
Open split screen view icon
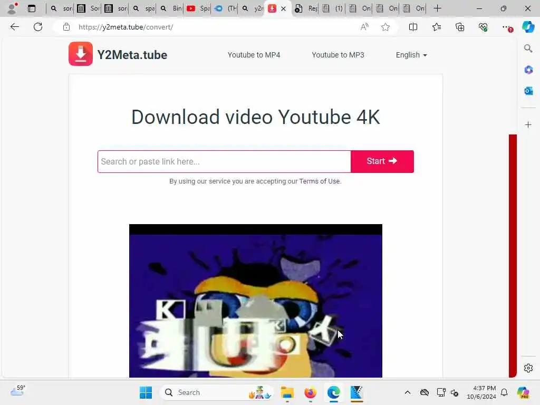413,27
